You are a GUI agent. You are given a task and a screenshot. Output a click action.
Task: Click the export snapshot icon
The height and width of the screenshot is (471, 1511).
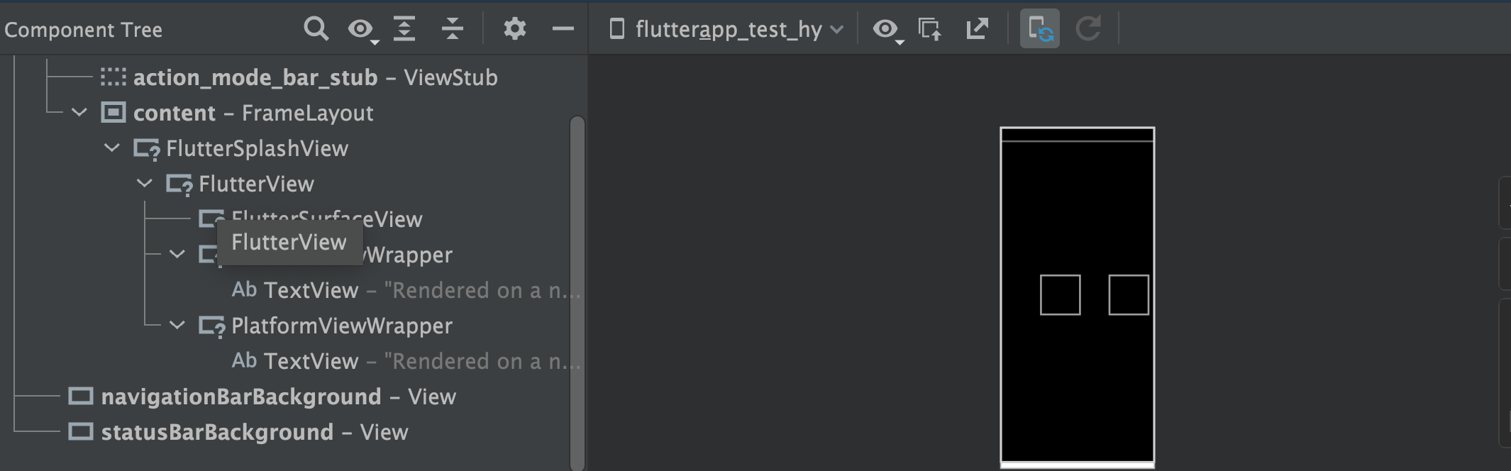pos(977,29)
